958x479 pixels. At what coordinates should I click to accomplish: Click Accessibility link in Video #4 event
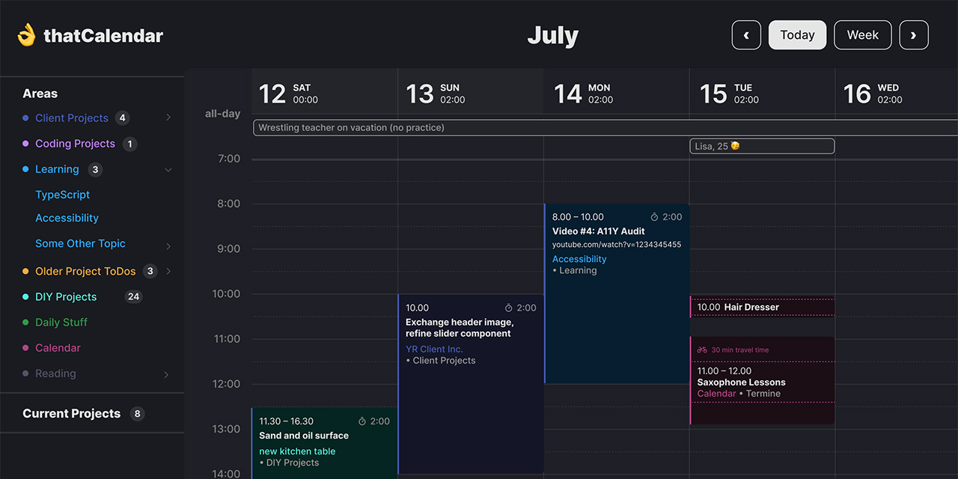579,259
